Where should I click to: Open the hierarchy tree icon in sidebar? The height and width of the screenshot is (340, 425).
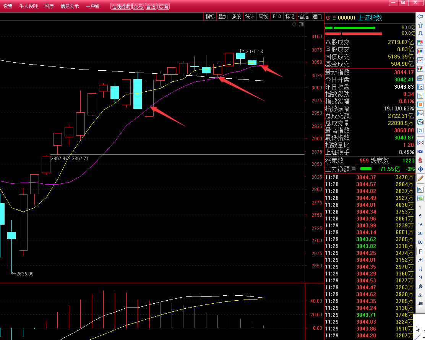click(x=420, y=96)
